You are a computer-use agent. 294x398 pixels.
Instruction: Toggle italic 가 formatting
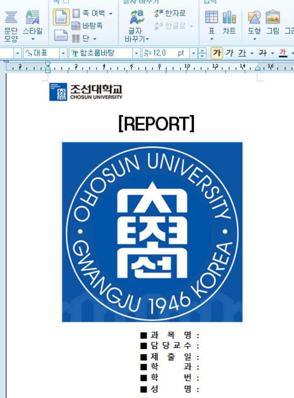229,53
